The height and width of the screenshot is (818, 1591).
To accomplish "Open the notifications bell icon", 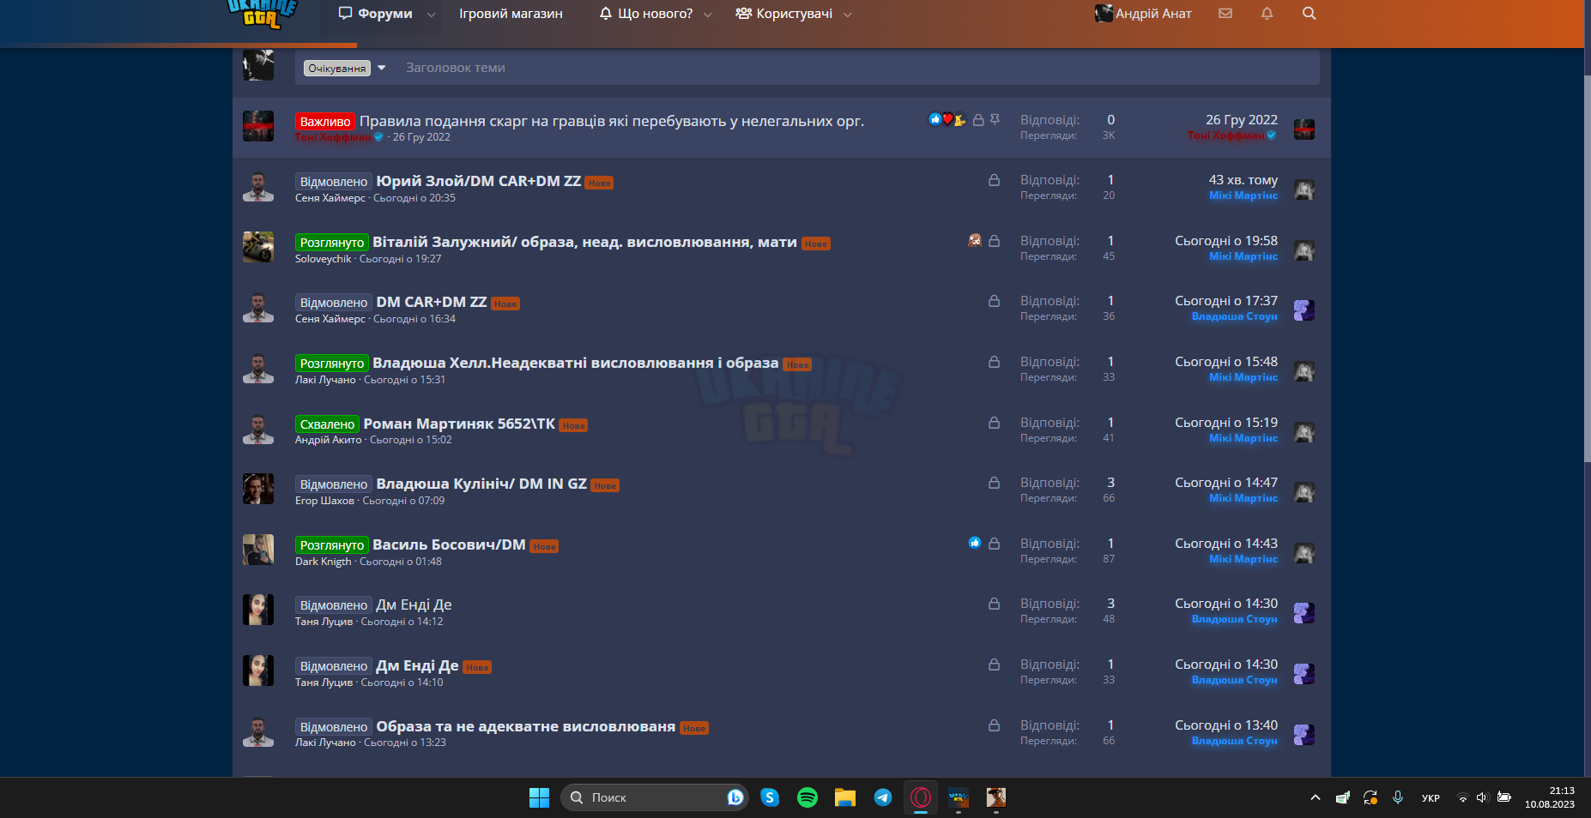I will click(1267, 13).
